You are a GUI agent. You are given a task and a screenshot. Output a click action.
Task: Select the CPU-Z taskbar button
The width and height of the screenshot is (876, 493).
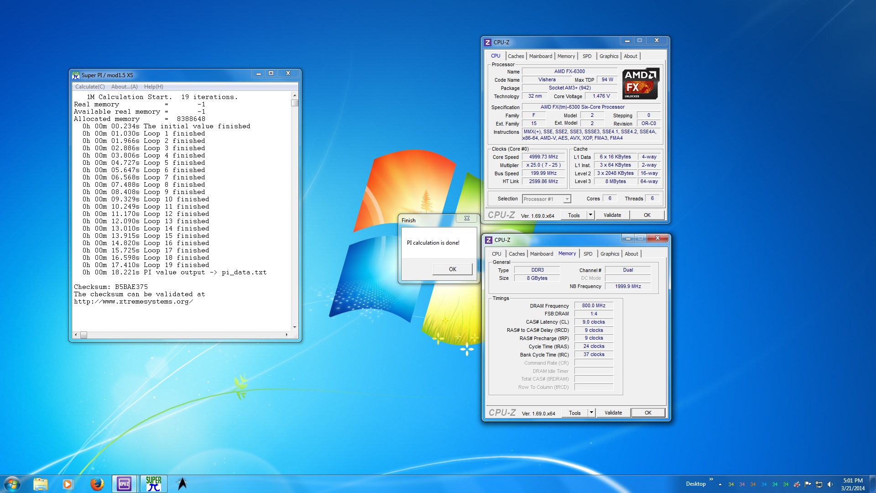coord(124,484)
